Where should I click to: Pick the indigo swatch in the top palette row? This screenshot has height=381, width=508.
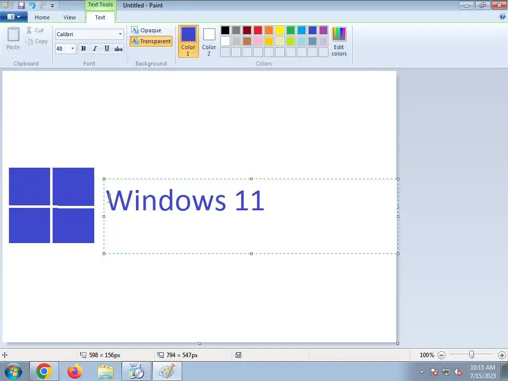pyautogui.click(x=313, y=30)
